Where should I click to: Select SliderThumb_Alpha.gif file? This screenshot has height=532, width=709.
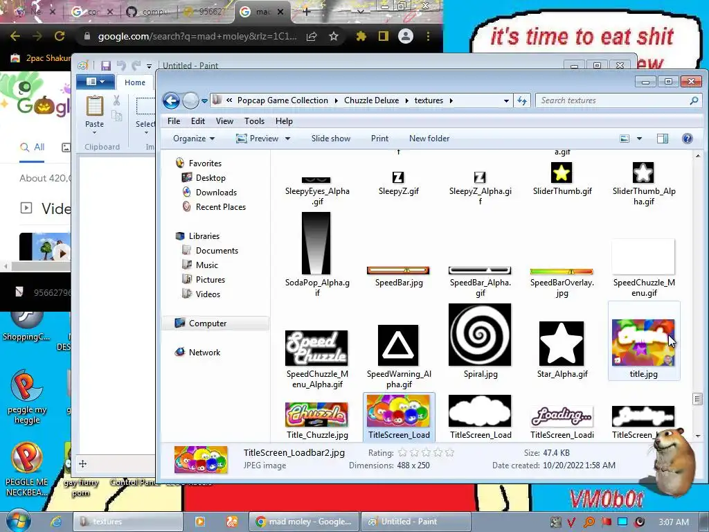(643, 183)
